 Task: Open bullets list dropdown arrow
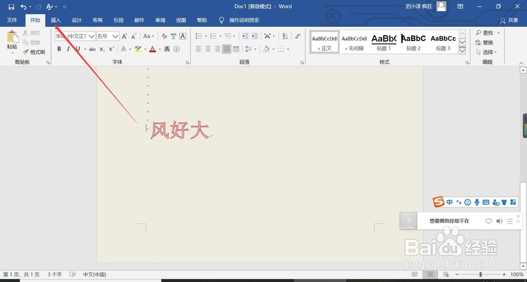[x=206, y=36]
